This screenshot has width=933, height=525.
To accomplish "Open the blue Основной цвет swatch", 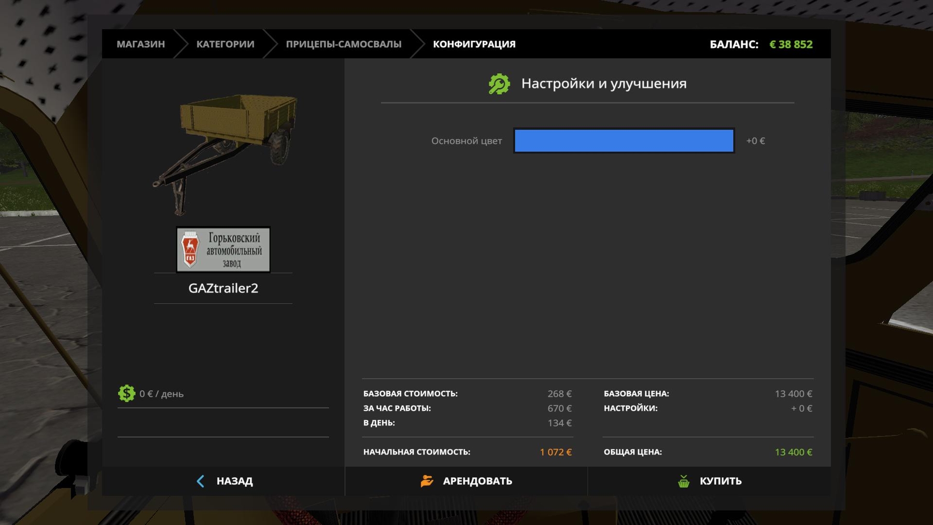I will 624,141.
